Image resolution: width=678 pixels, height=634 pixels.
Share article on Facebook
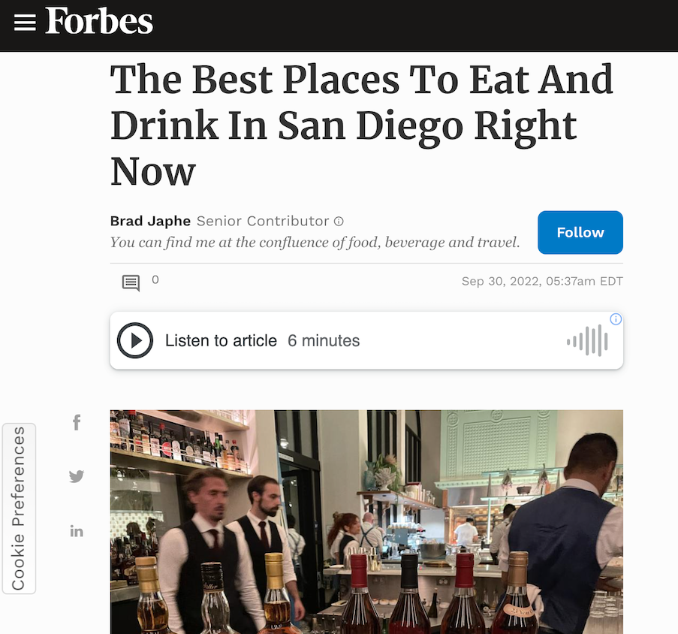coord(77,422)
